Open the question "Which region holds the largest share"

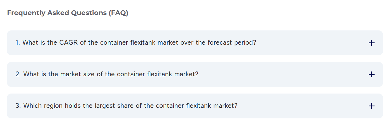click(126, 106)
